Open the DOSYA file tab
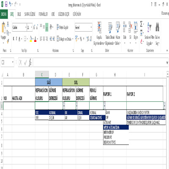 4,14
